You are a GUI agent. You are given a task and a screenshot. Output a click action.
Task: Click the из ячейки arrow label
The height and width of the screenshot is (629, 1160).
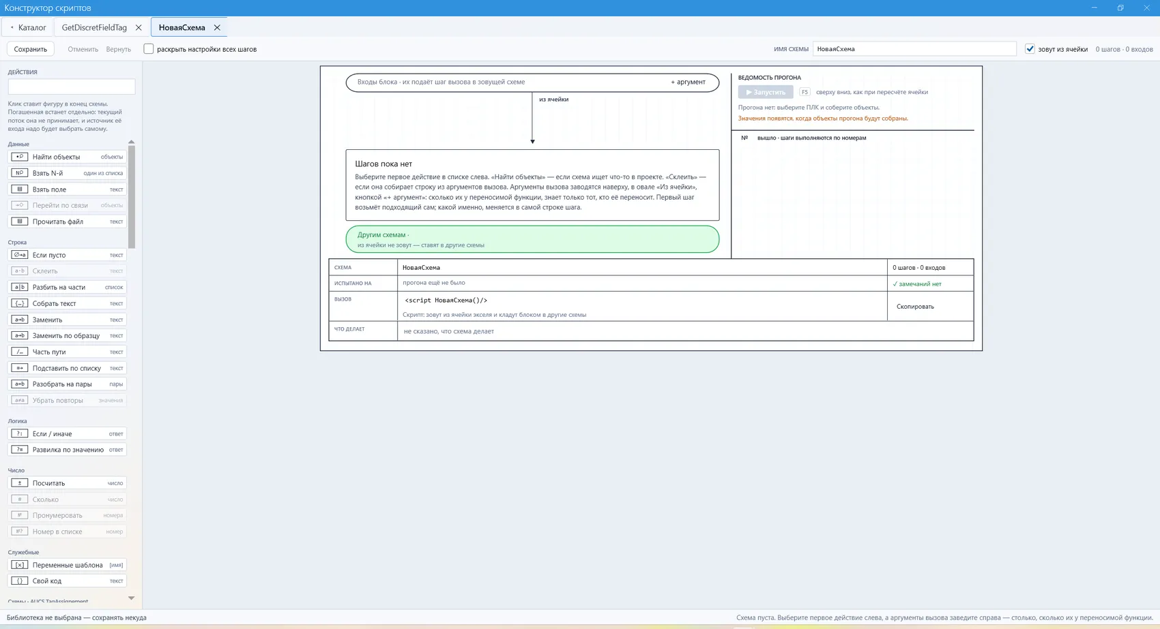coord(553,99)
